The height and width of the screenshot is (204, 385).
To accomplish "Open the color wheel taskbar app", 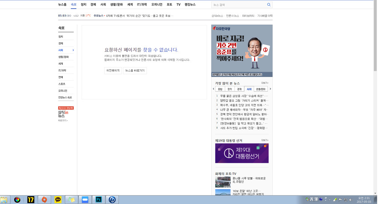I will point(17,199).
